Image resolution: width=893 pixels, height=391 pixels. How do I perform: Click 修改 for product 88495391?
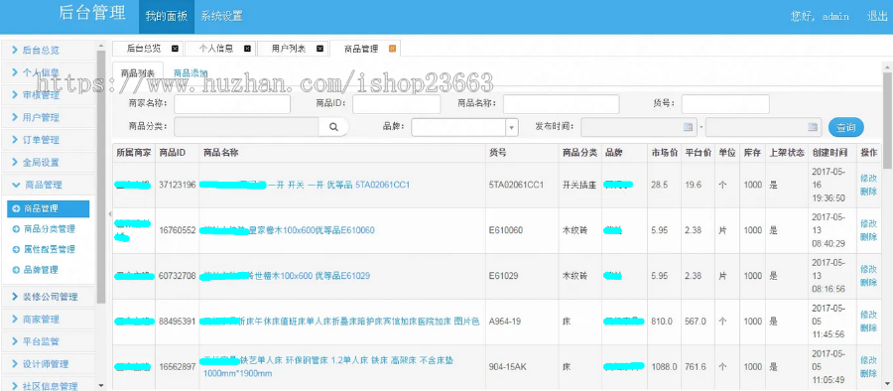(x=868, y=315)
